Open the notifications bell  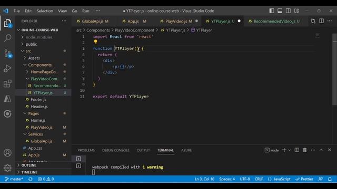coord(330,179)
